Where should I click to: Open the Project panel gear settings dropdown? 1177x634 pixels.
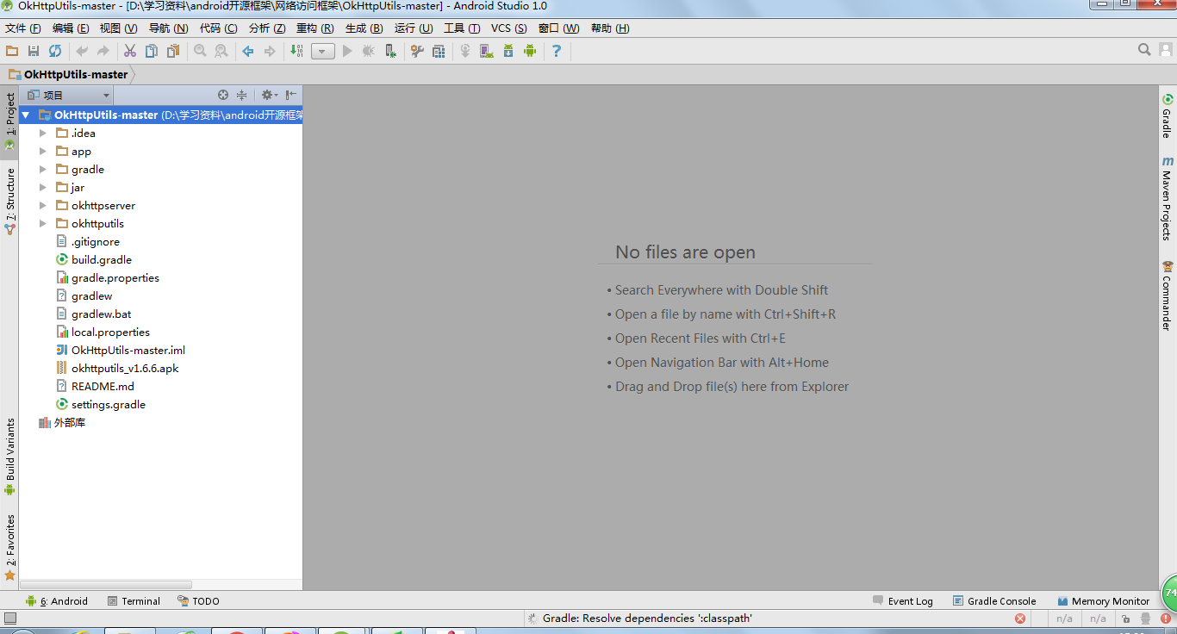point(269,95)
